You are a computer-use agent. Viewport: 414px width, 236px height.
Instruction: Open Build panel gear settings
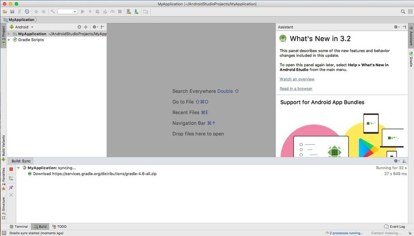[x=396, y=161]
